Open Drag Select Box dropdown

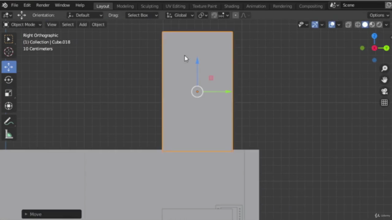[142, 15]
